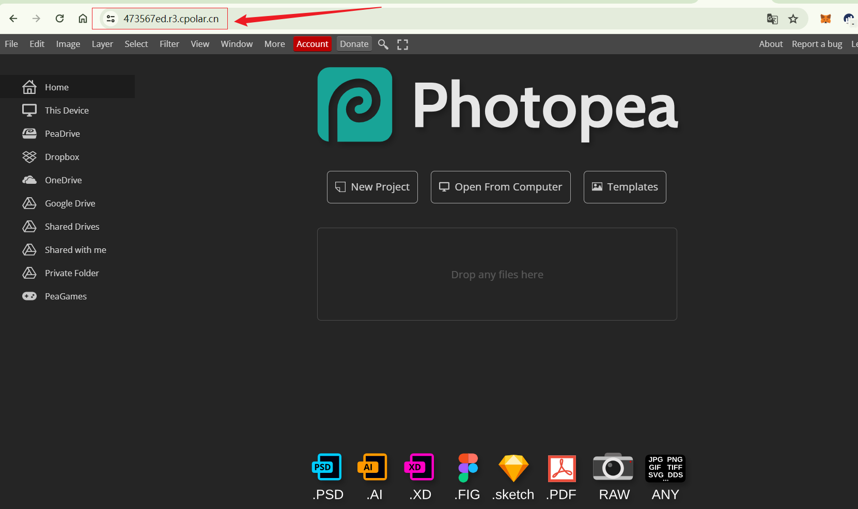Open the Edit menu
The width and height of the screenshot is (858, 509).
pyautogui.click(x=37, y=44)
